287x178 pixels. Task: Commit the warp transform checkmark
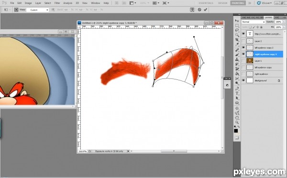[x=205, y=10]
